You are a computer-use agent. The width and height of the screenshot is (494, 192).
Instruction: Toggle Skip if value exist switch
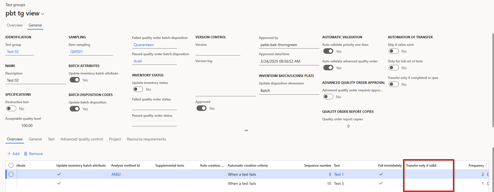tap(394, 51)
